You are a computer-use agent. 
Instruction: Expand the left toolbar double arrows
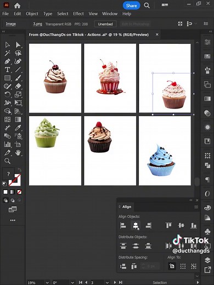3,32
